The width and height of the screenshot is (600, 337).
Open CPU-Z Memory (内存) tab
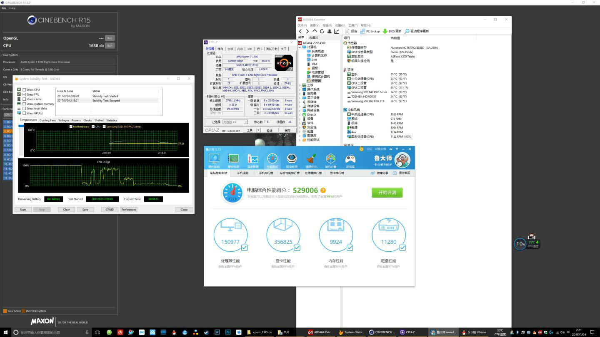pos(240,49)
